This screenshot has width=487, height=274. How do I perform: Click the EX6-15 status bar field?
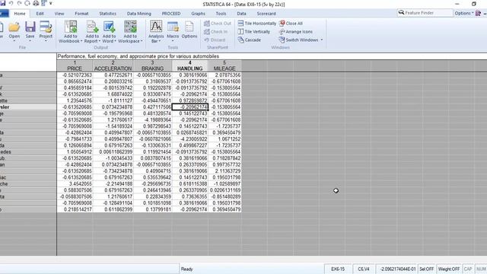pos(338,269)
